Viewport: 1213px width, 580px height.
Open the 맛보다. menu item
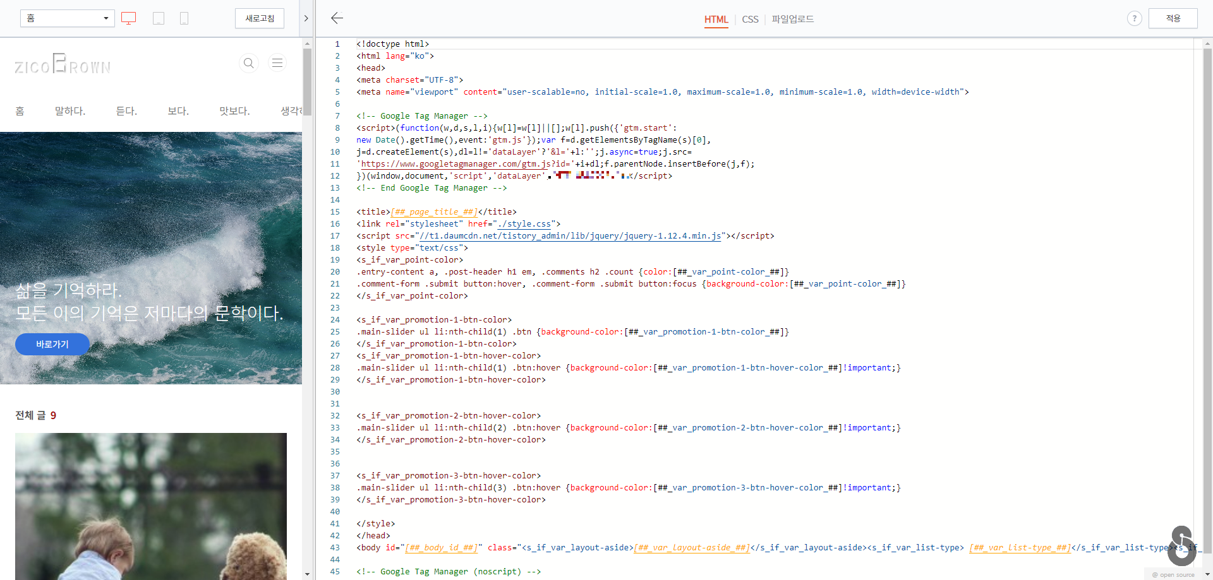coord(234,111)
